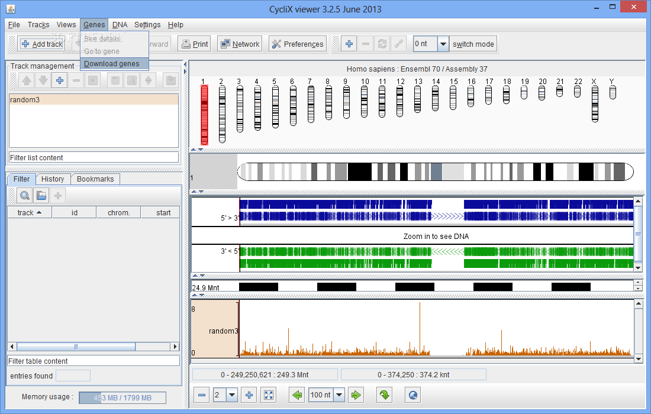This screenshot has height=414, width=651.
Task: Open the File menu
Action: pyautogui.click(x=14, y=25)
